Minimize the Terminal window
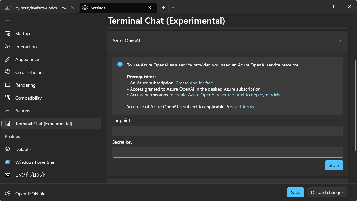This screenshot has width=357, height=201. pyautogui.click(x=320, y=6)
